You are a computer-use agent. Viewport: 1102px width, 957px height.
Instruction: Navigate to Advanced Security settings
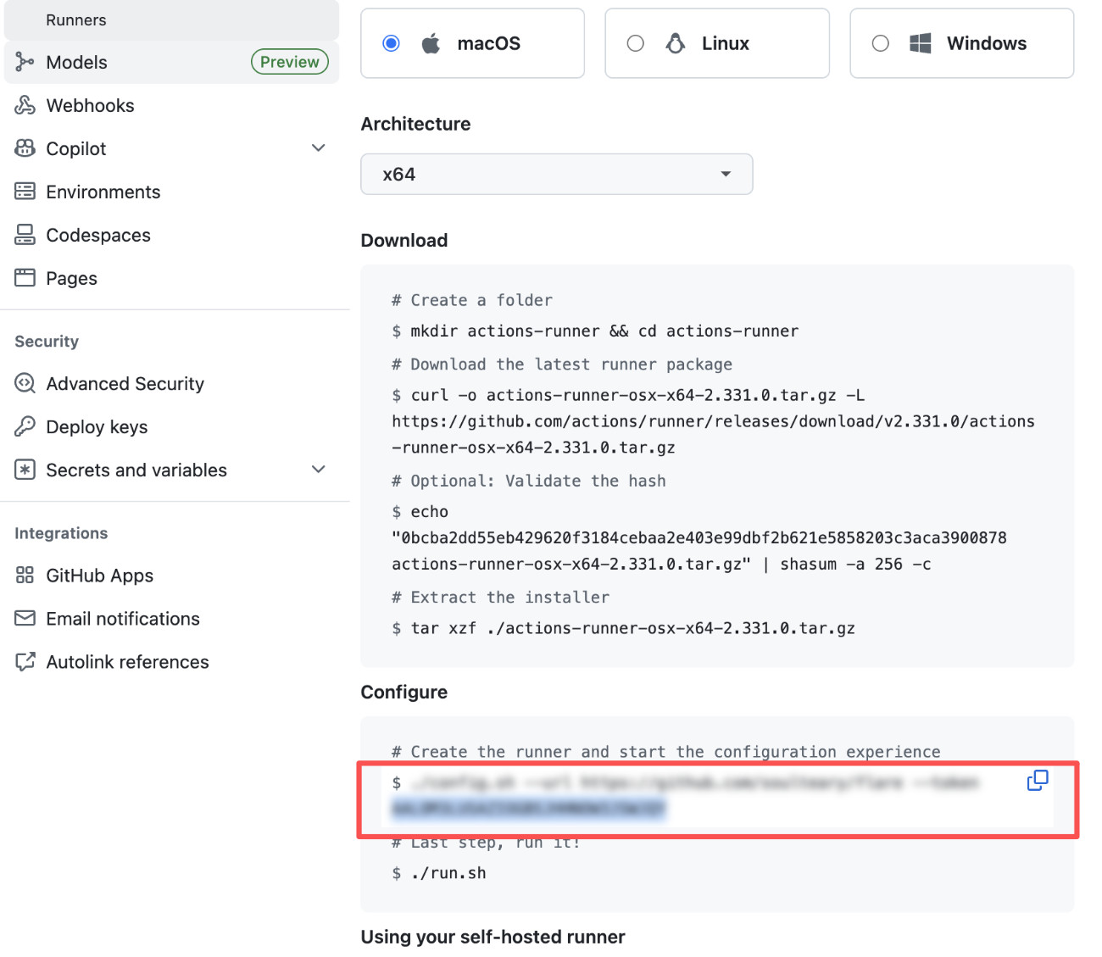pyautogui.click(x=125, y=383)
